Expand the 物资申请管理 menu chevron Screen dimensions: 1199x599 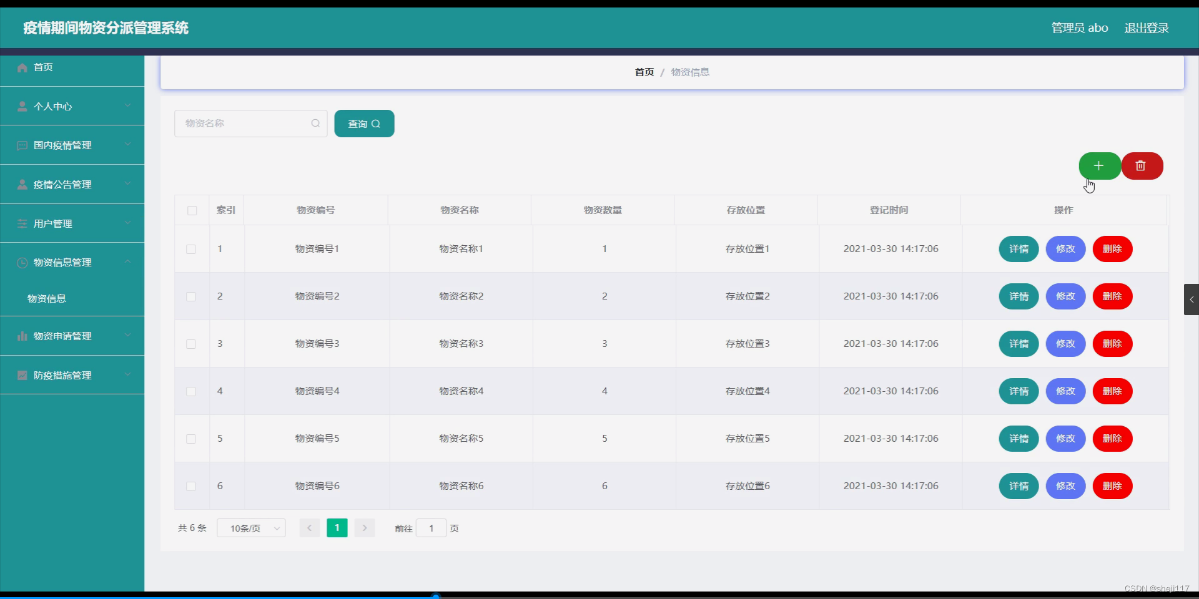(x=128, y=335)
